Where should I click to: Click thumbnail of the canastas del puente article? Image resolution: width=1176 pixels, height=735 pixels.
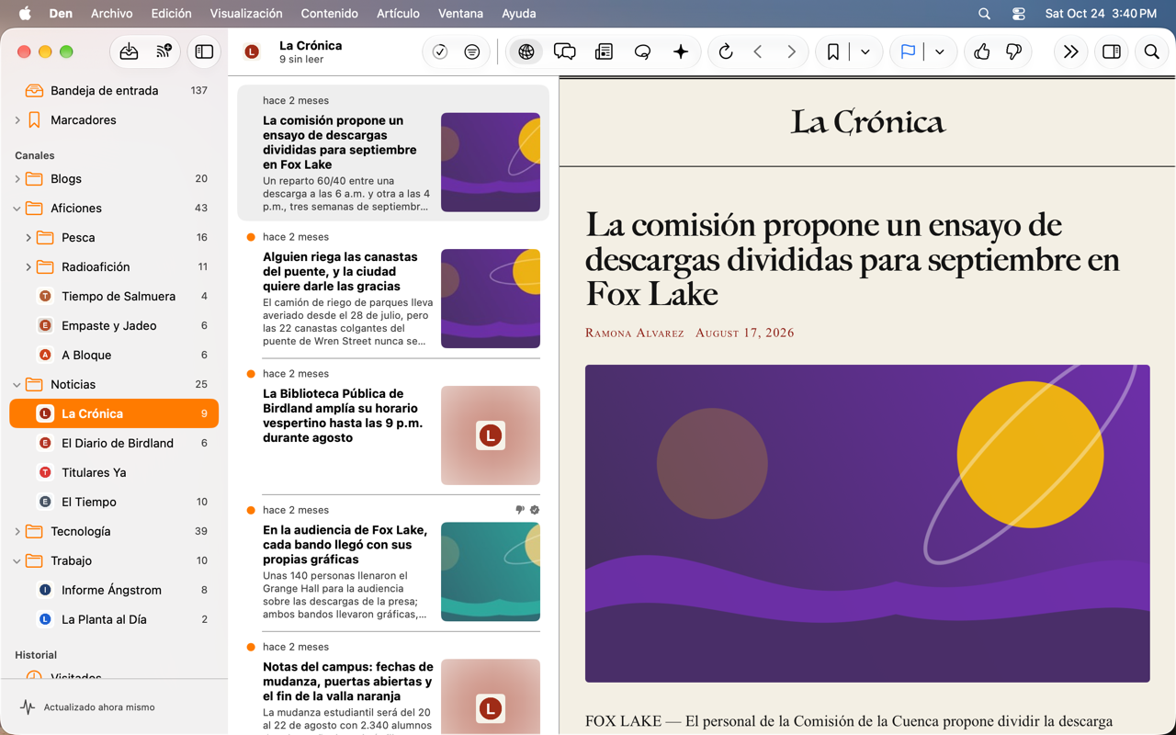coord(491,299)
